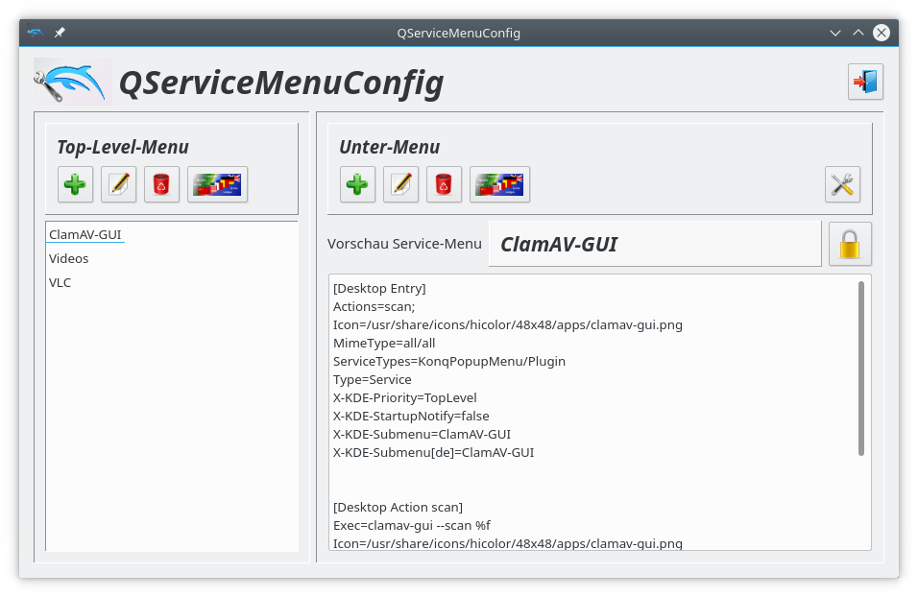Toggle the yellow padlock lock button
This screenshot has width=918, height=597.
[850, 244]
